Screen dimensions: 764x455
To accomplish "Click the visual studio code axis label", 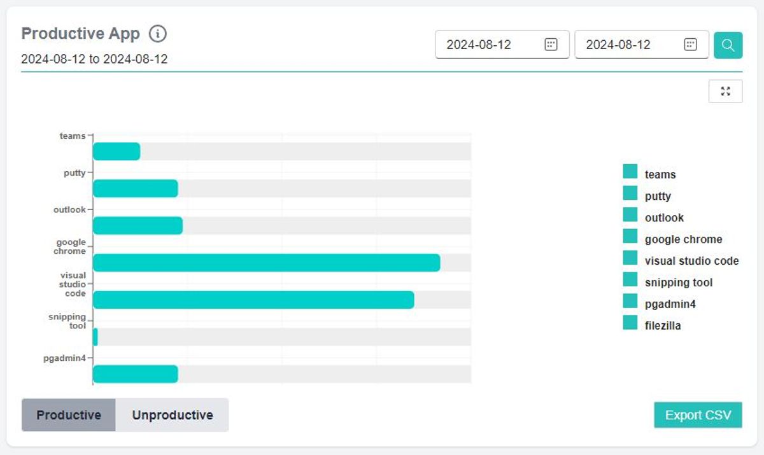I will point(73,284).
